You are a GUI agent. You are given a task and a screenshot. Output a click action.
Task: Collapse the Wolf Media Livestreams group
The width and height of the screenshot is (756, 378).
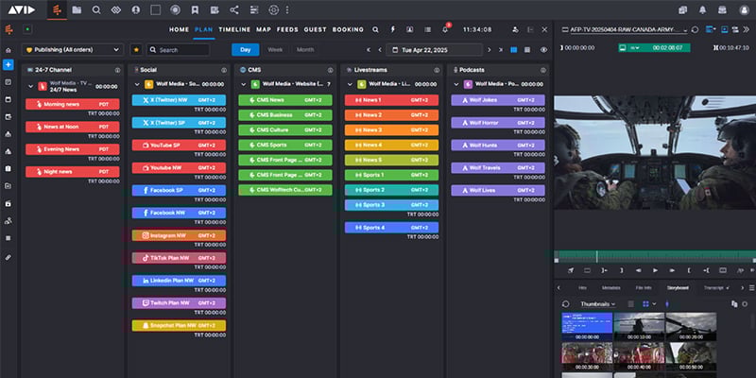(x=350, y=84)
